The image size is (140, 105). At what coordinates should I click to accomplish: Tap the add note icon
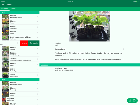[x=134, y=101]
